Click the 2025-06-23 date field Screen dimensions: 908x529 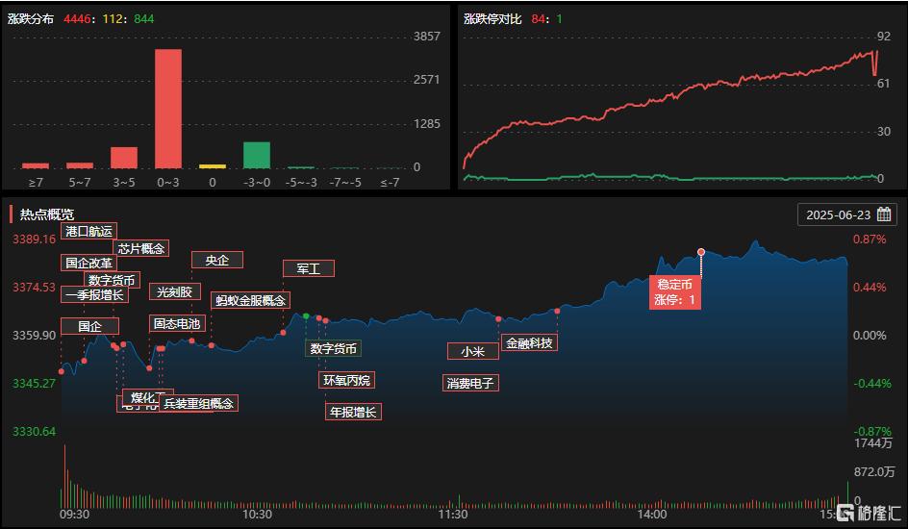click(x=847, y=214)
